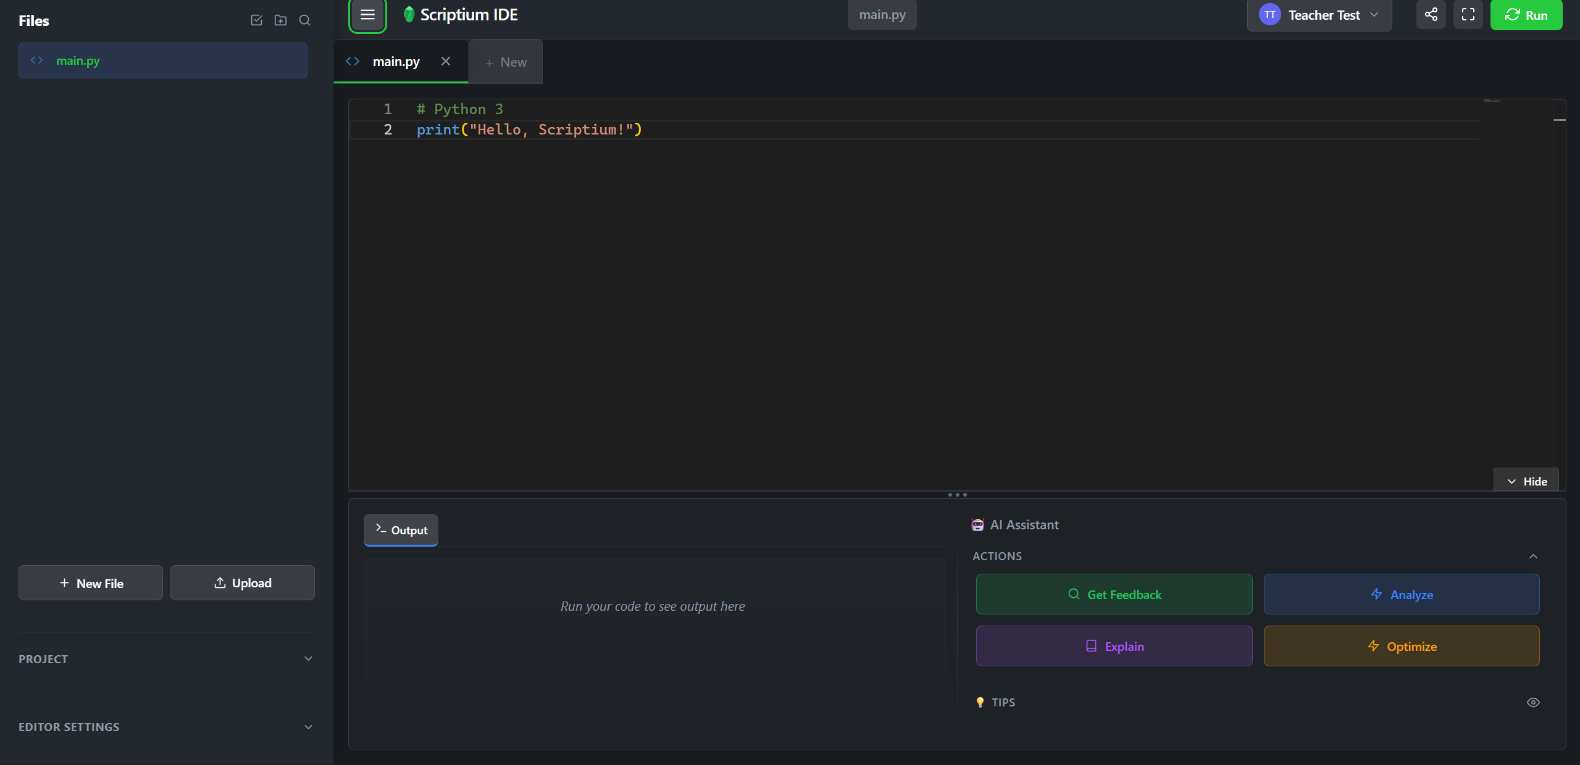Viewport: 1580px width, 765px height.
Task: Close the main.py editor tab
Action: (446, 61)
